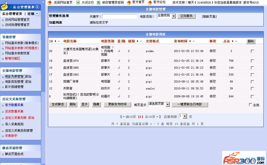Check the box for 失败者 row
This screenshot has height=165, width=267.
[252, 89]
